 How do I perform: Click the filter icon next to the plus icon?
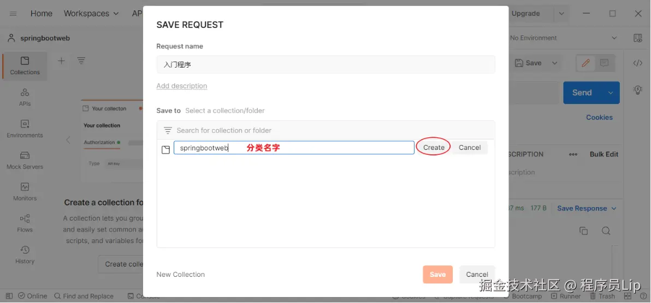(x=81, y=61)
